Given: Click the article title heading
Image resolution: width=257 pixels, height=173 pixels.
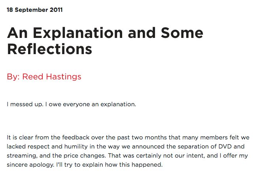Looking at the screenshot, I should pyautogui.click(x=105, y=41).
